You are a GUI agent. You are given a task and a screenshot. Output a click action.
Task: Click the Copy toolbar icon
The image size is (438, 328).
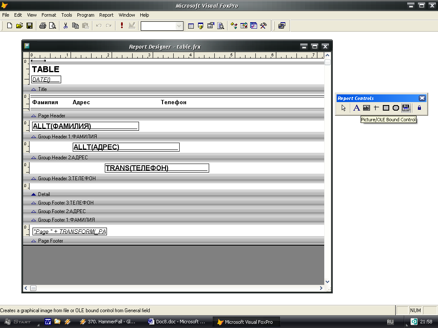click(x=75, y=26)
